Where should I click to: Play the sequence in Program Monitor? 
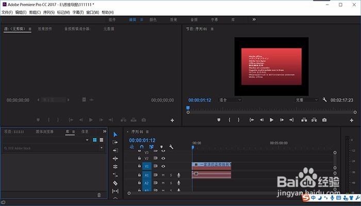click(x=271, y=120)
